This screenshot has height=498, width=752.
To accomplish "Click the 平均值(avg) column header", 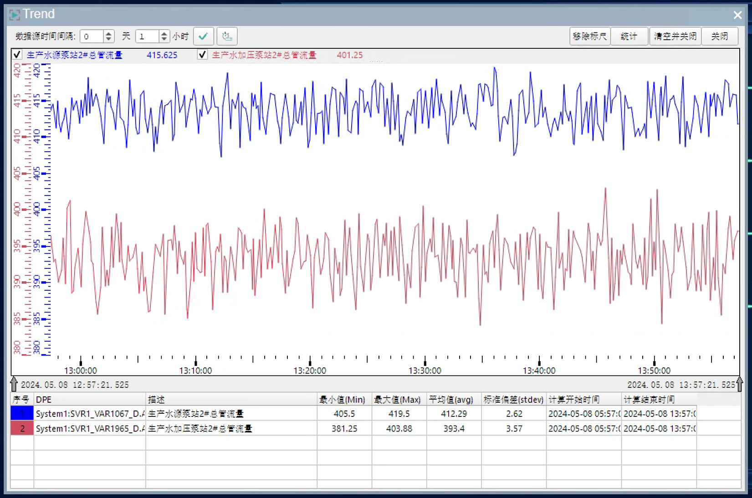I will (x=454, y=400).
